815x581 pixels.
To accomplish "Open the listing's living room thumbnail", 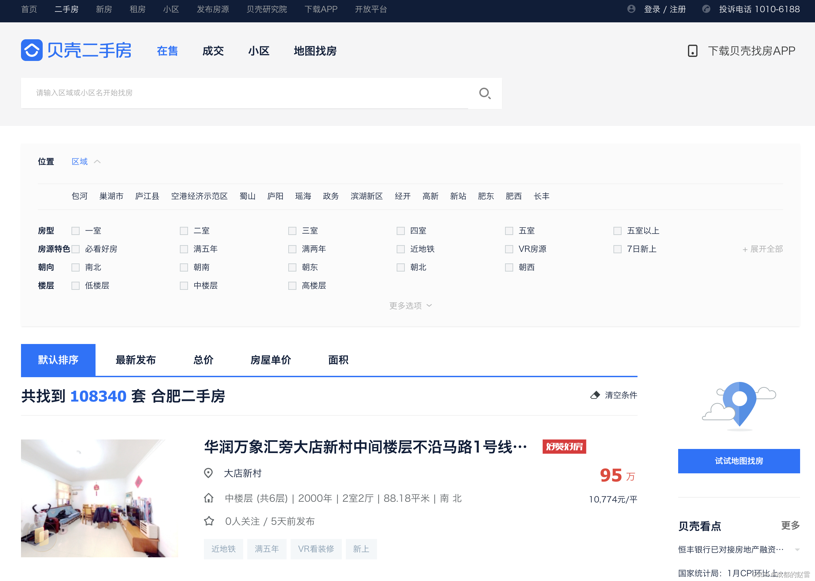I will pos(99,498).
